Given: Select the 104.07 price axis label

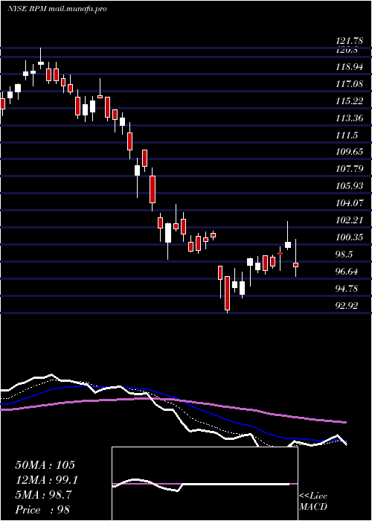Looking at the screenshot, I should point(350,203).
